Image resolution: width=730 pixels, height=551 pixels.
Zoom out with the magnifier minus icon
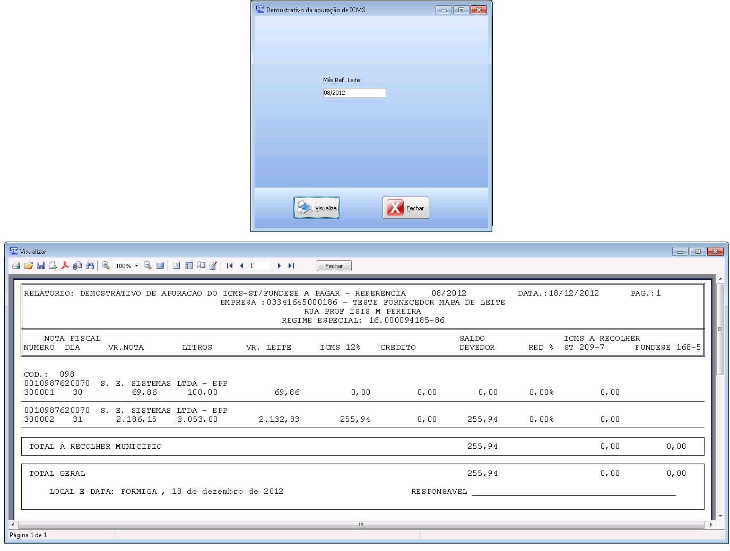tap(147, 265)
